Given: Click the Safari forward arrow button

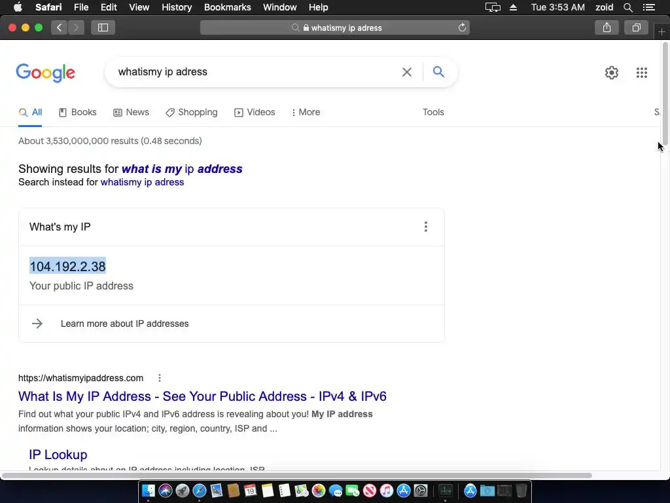Looking at the screenshot, I should click(76, 28).
